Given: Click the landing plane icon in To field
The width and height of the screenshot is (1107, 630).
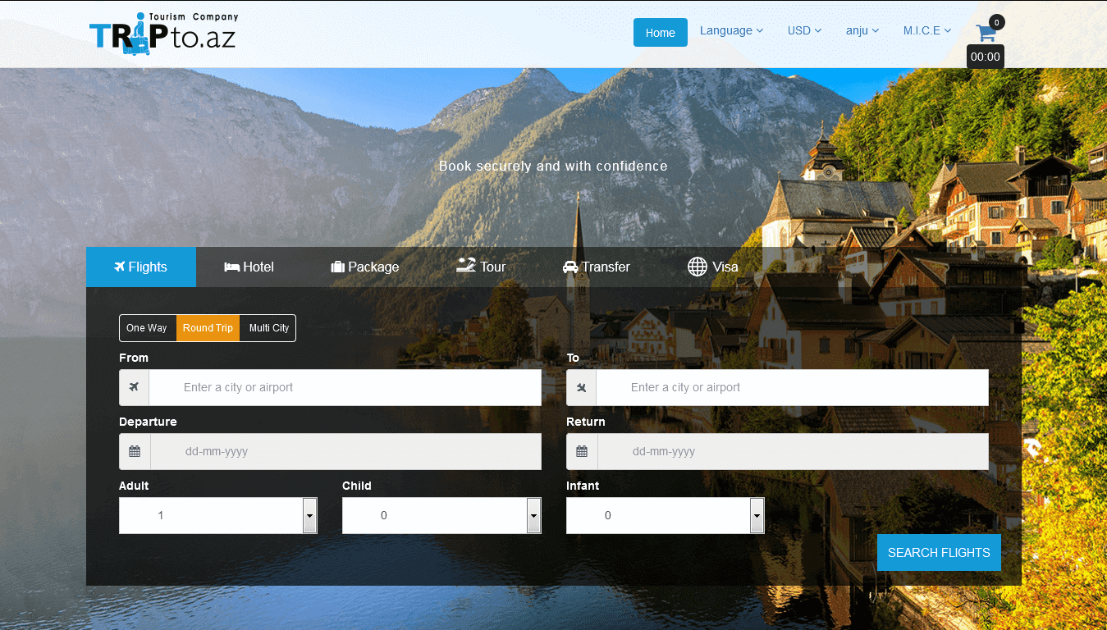Looking at the screenshot, I should [x=581, y=387].
